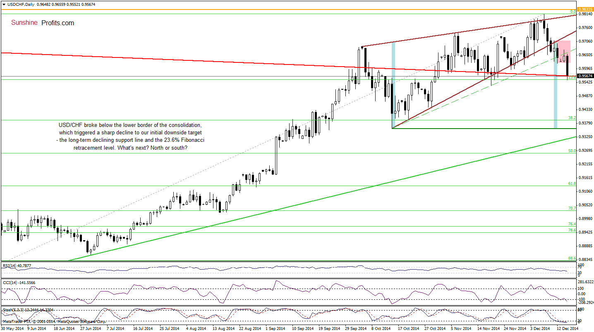Click the current price label 0.95674
This screenshot has height=332, width=594.
tap(585, 76)
